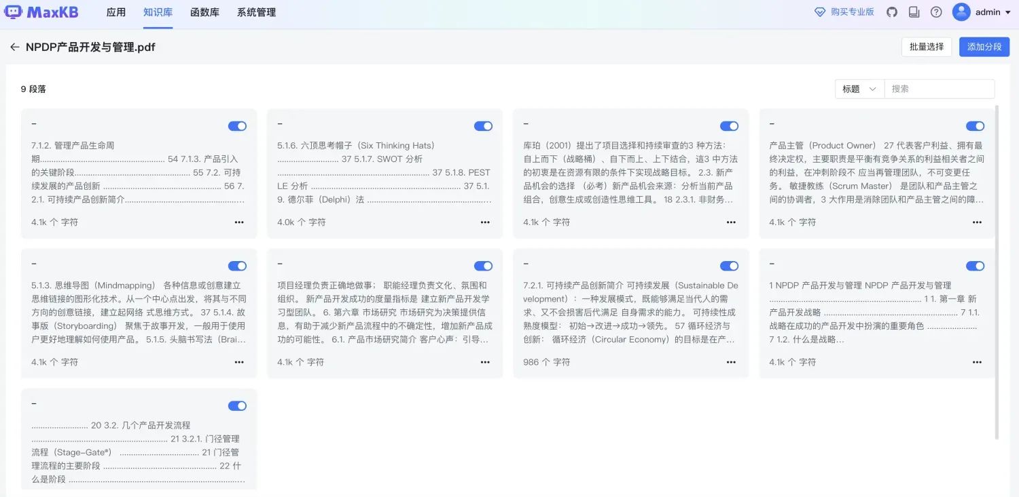Viewport: 1019px width, 497px height.
Task: Open the help question-mark icon
Action: (x=936, y=12)
